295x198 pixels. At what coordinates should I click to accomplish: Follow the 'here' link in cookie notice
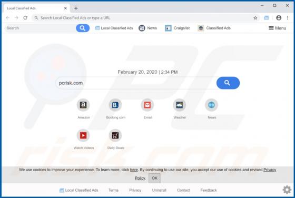[134, 170]
